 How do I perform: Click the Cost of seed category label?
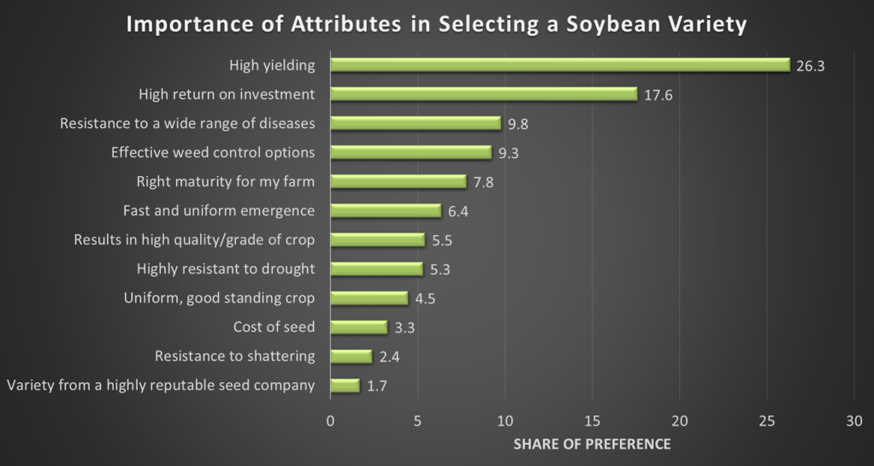coord(274,327)
